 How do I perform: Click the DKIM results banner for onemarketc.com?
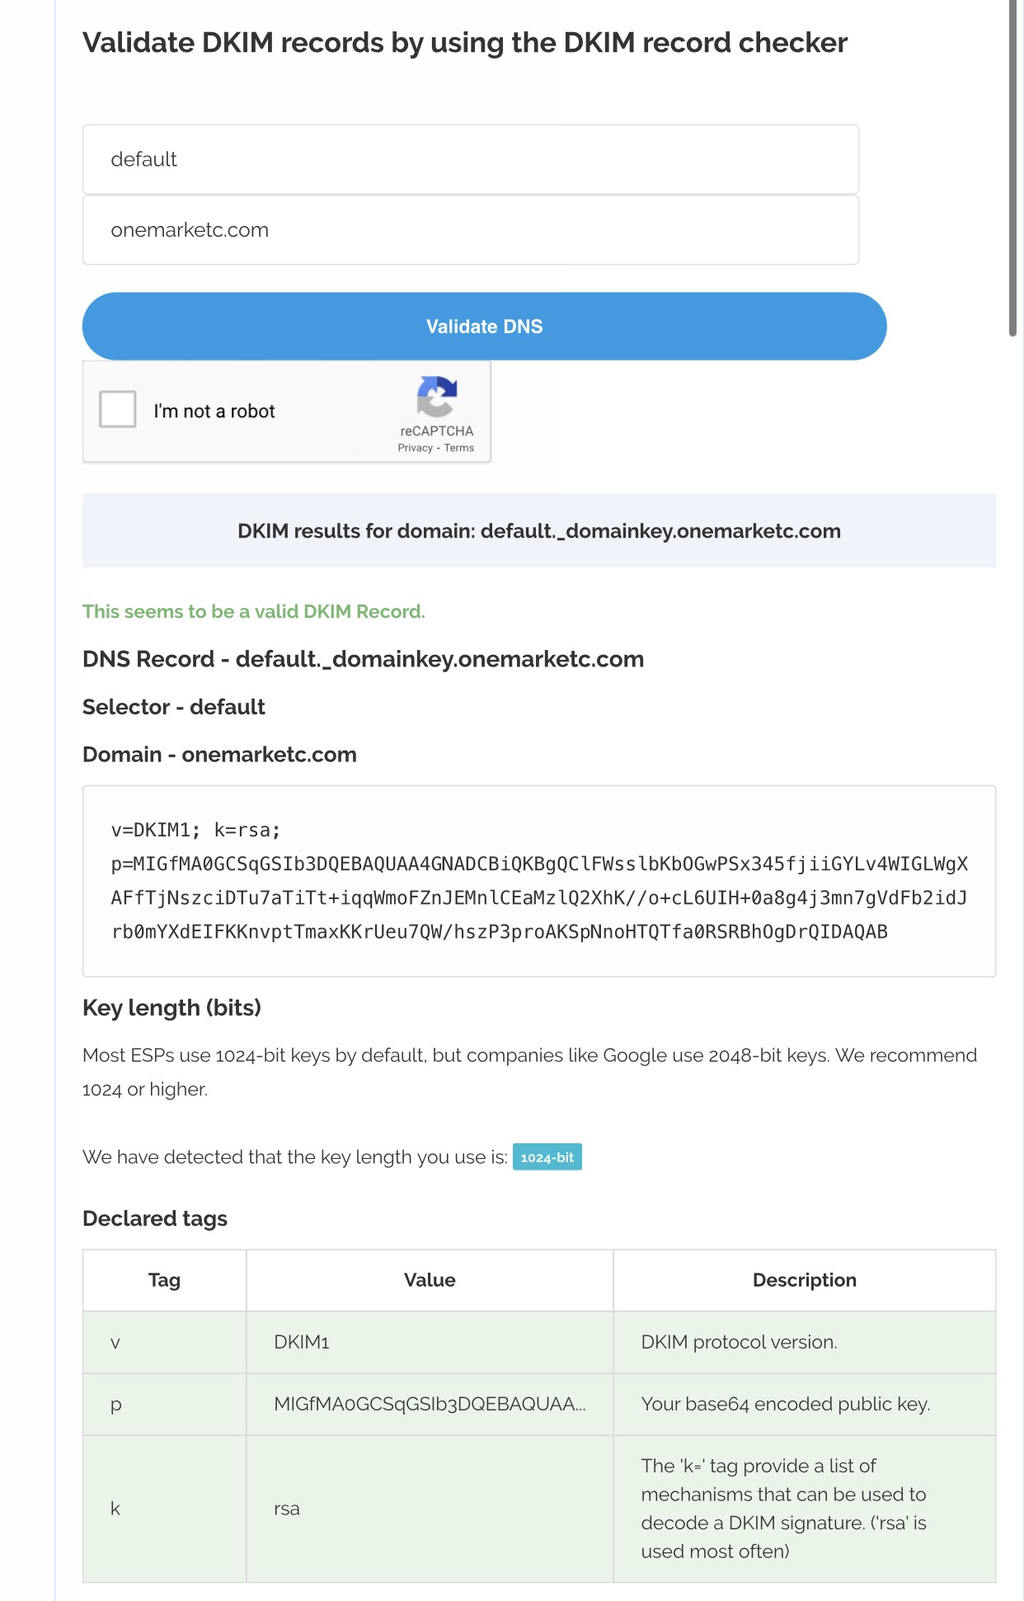(538, 531)
